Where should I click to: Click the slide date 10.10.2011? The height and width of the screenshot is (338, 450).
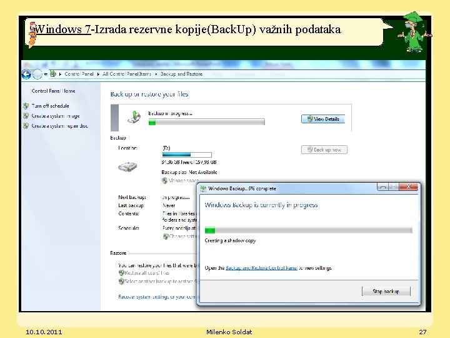(44, 332)
